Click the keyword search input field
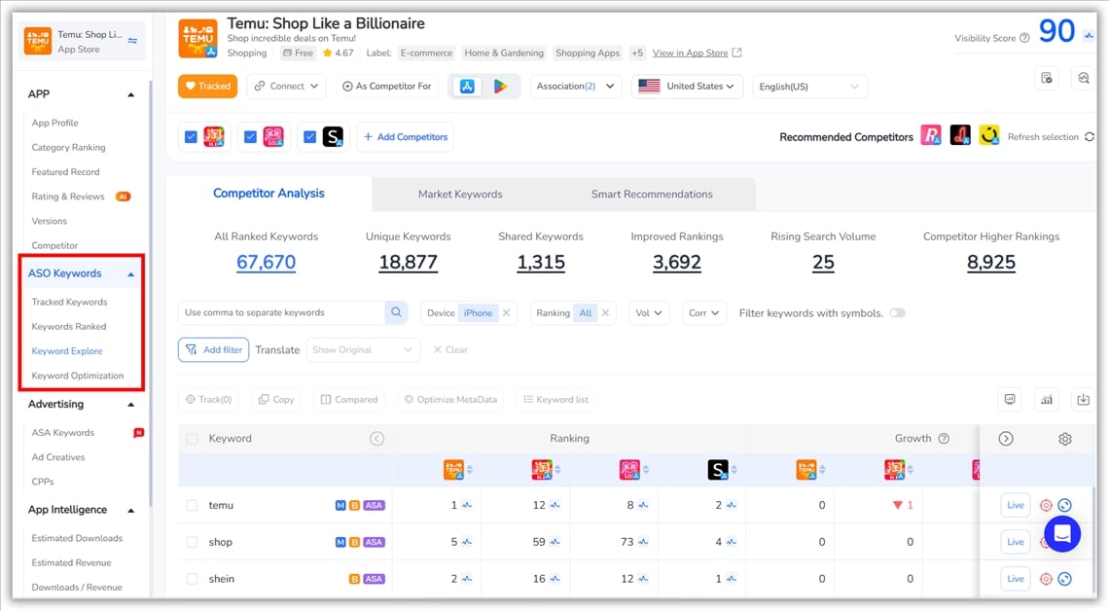Screen dimensions: 1109x611 tap(282, 312)
